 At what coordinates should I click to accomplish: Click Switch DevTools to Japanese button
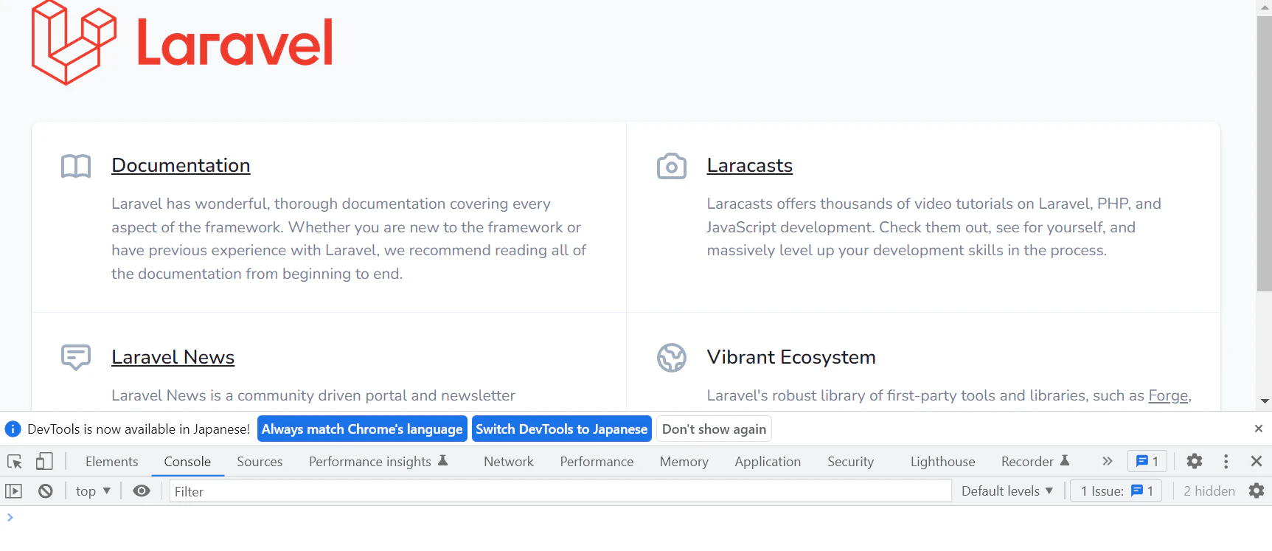coord(562,429)
